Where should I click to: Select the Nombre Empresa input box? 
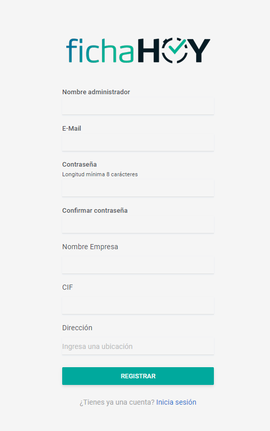(x=138, y=265)
